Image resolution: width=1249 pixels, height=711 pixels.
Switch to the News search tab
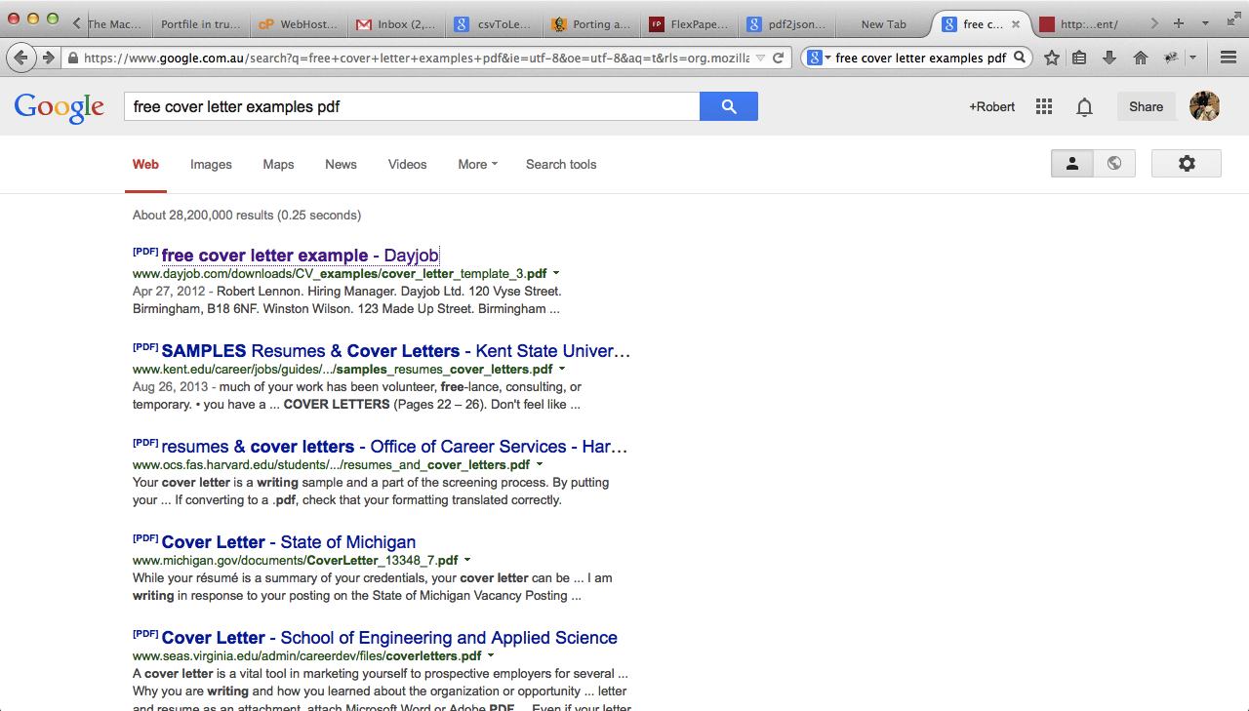pyautogui.click(x=341, y=164)
